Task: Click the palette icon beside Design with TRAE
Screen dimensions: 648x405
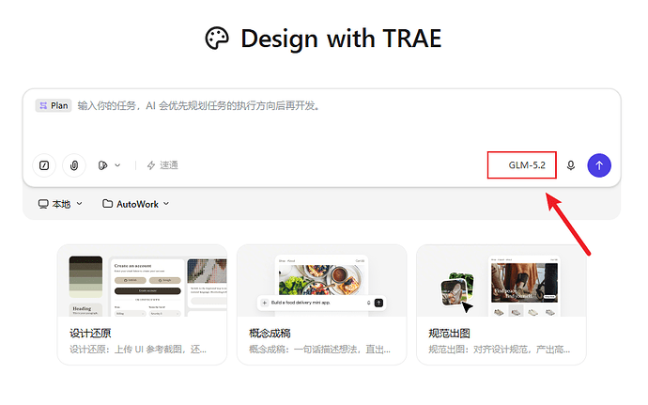Action: click(217, 39)
